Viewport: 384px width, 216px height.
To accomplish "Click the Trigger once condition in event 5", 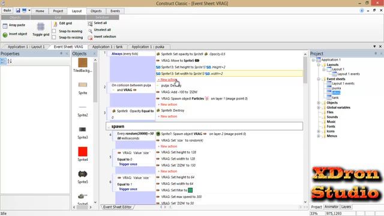I will (x=128, y=164).
